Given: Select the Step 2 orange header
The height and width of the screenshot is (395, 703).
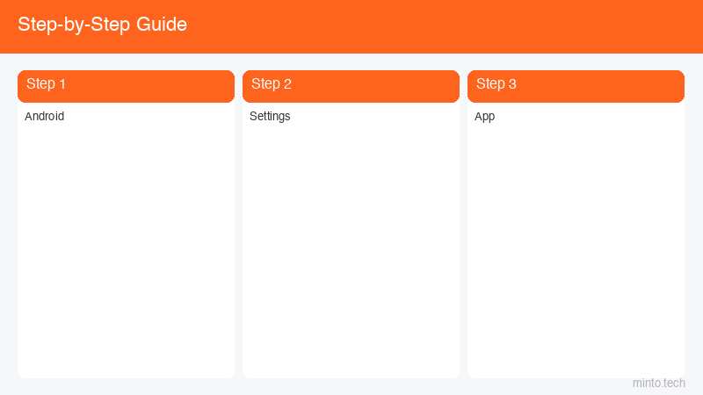Looking at the screenshot, I should pyautogui.click(x=351, y=86).
